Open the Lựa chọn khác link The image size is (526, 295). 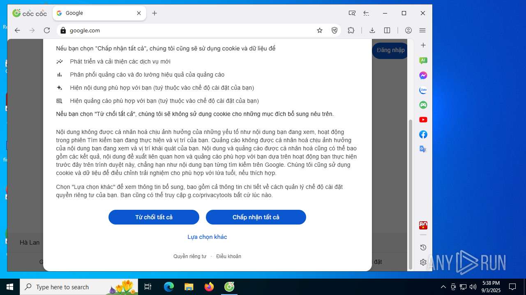[207, 237]
